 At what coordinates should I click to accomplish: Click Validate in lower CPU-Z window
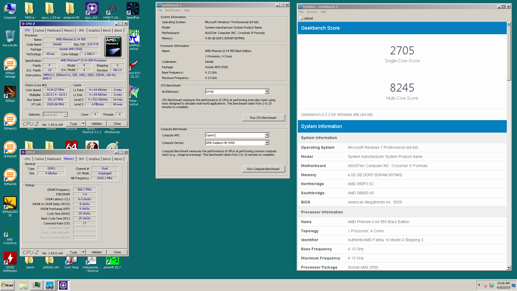(96, 252)
